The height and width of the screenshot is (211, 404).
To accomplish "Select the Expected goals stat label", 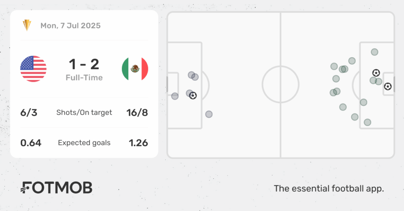I will coord(84,143).
